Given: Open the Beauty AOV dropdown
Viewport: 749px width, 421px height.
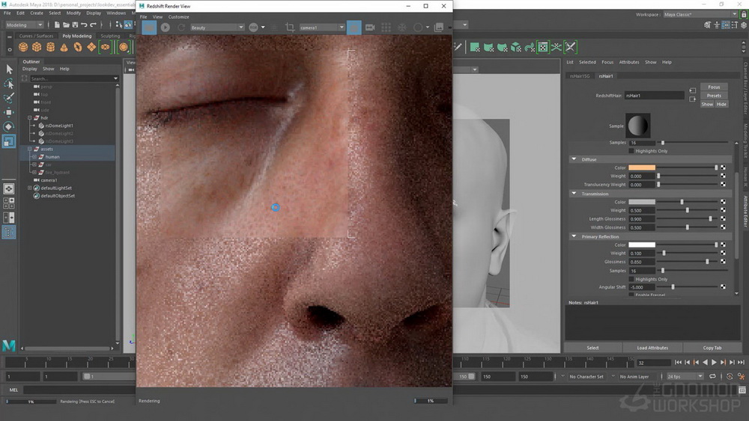Looking at the screenshot, I should [x=217, y=28].
